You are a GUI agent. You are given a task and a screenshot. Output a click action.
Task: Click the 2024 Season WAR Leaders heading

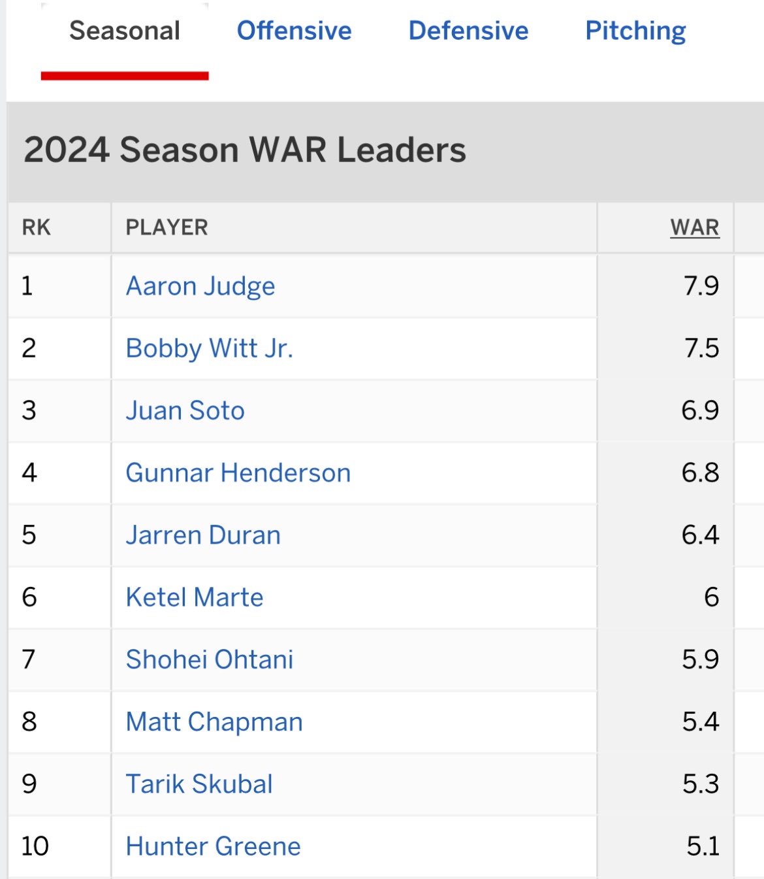pos(245,150)
